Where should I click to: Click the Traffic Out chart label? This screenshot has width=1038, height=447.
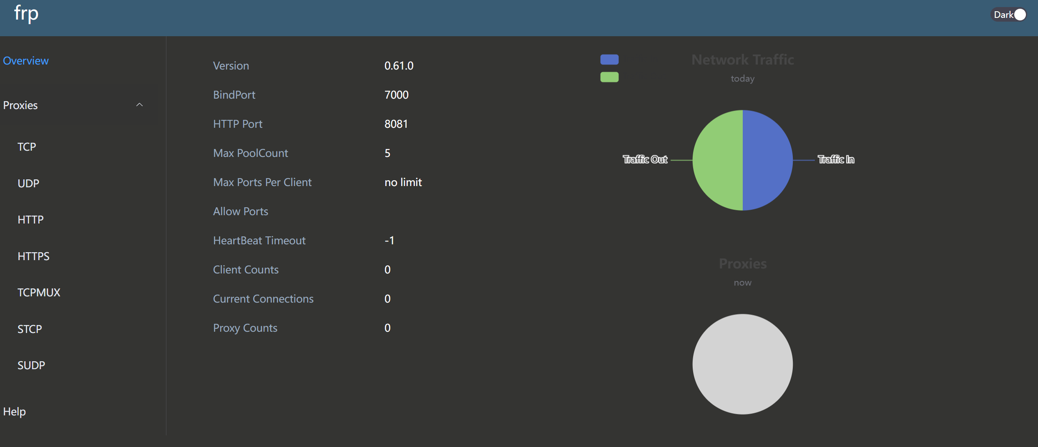(645, 159)
